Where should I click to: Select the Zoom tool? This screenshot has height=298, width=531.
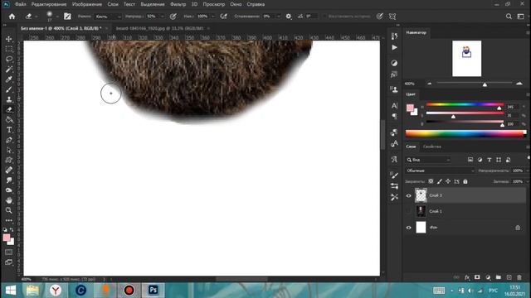click(9, 210)
